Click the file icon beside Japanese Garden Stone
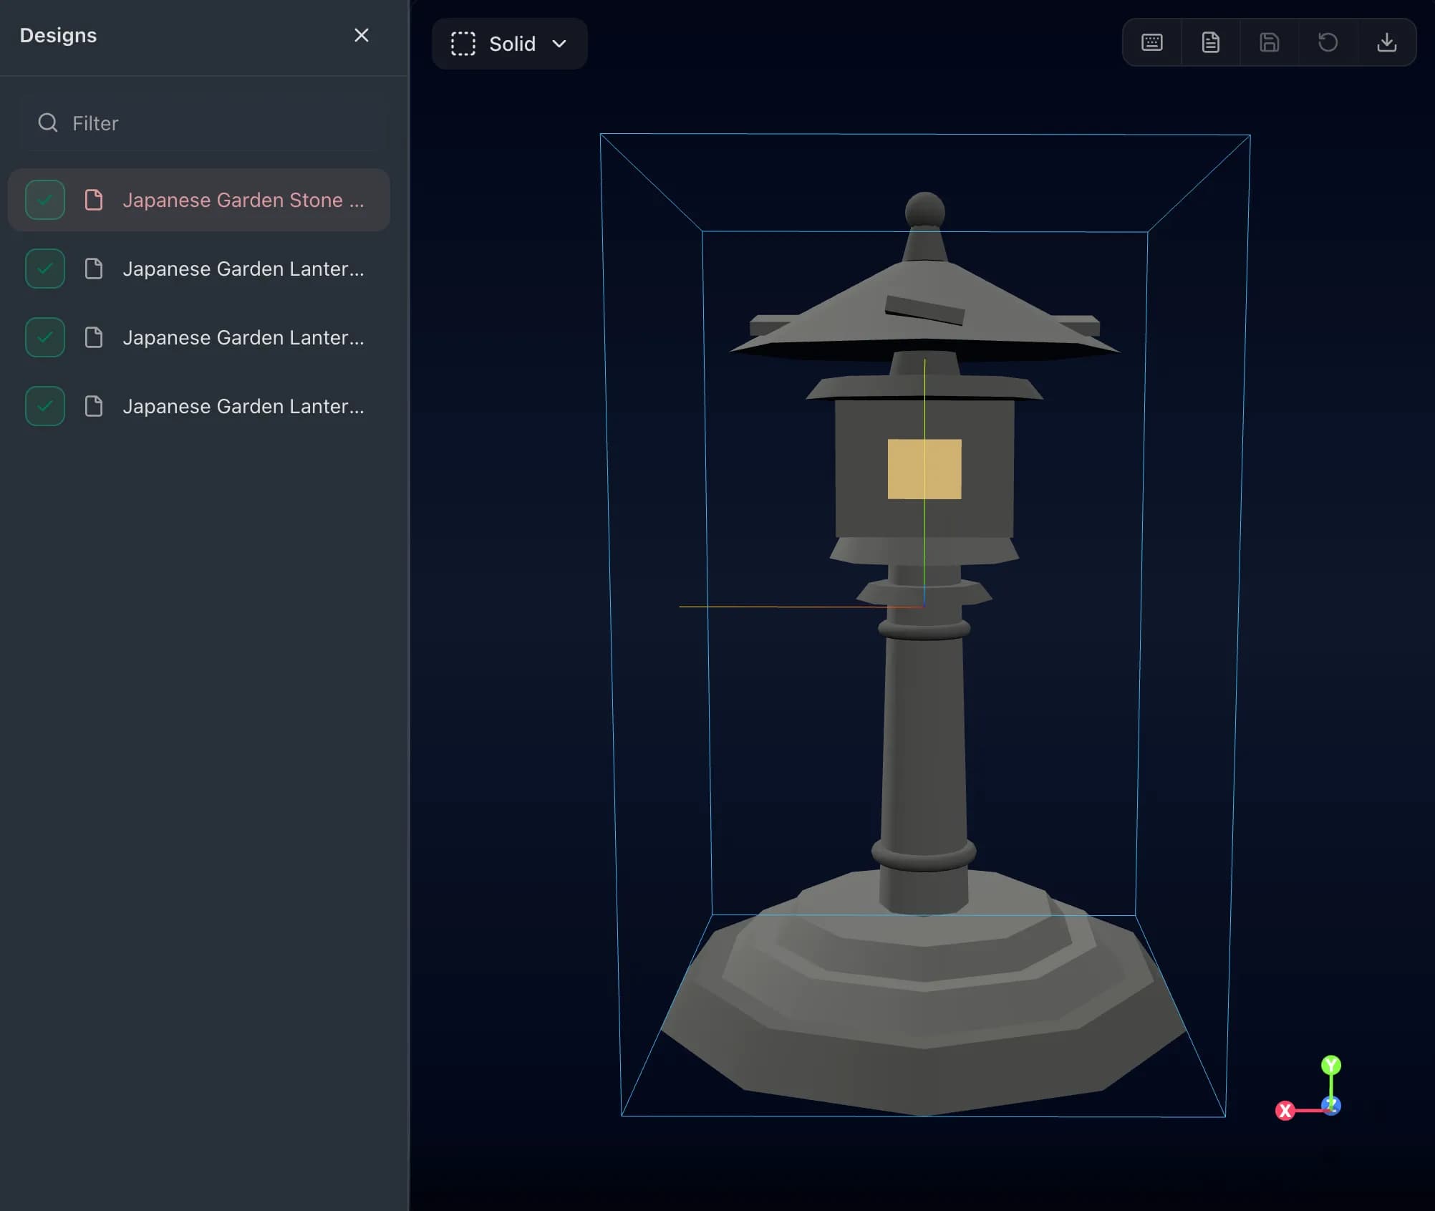This screenshot has height=1211, width=1435. click(94, 200)
